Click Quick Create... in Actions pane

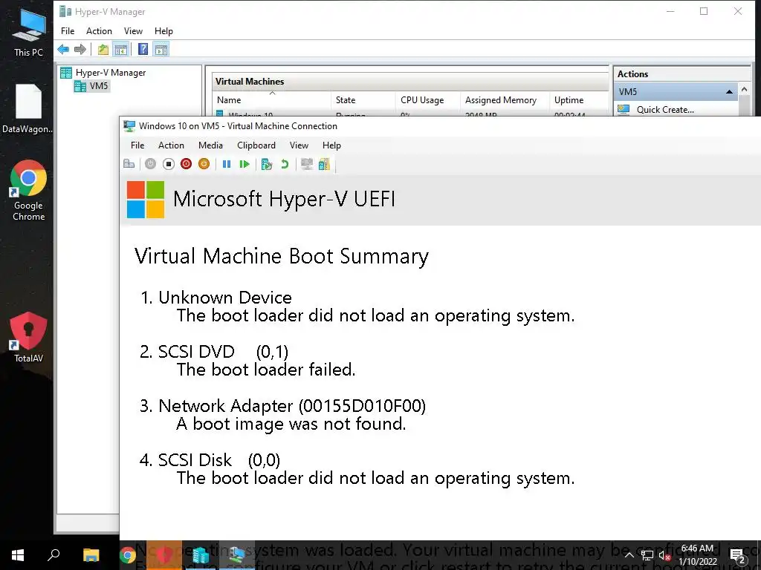665,110
